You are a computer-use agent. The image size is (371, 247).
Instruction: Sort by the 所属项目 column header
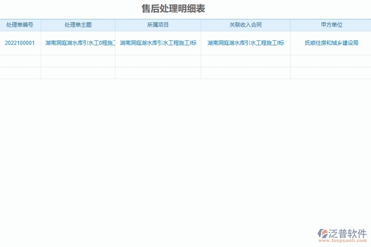[157, 25]
